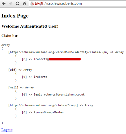Screen dimensions: 126x134
Task: Click the Claim list: heading
Action: pyautogui.click(x=10, y=36)
